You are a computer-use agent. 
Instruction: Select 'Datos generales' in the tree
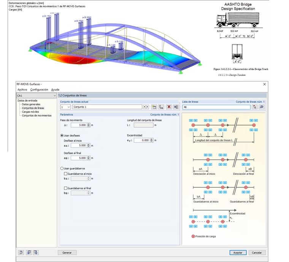[x=31, y=104]
